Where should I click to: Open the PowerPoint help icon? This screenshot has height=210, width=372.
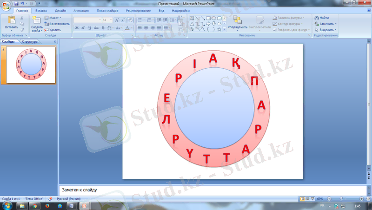[x=367, y=10]
